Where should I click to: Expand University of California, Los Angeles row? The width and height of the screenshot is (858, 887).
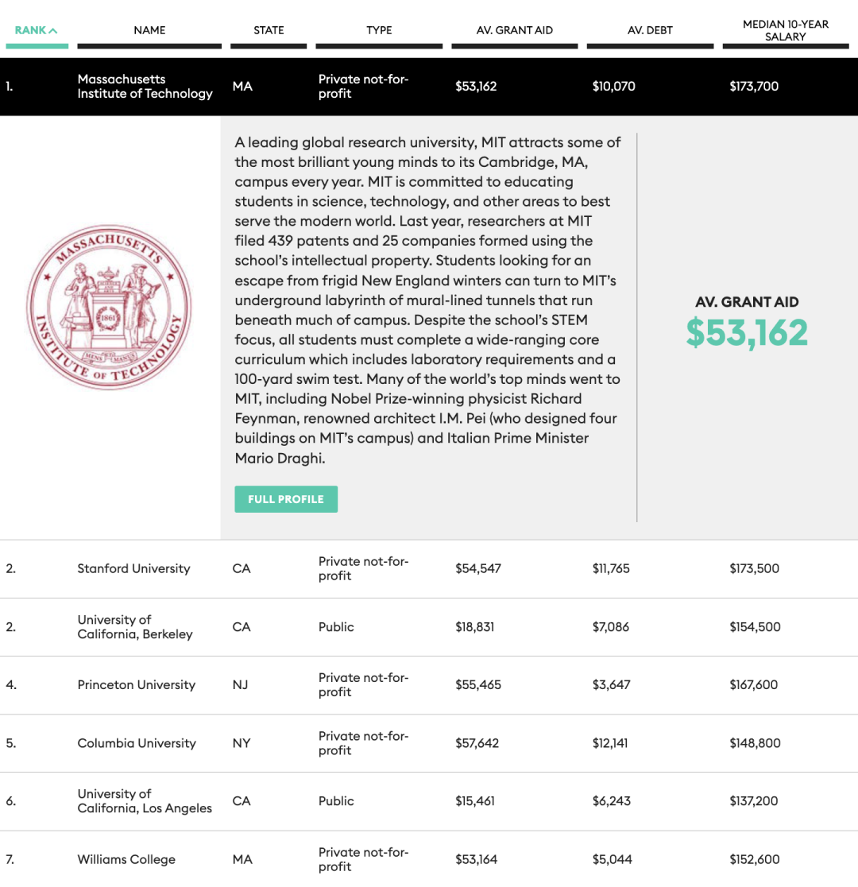(x=429, y=801)
